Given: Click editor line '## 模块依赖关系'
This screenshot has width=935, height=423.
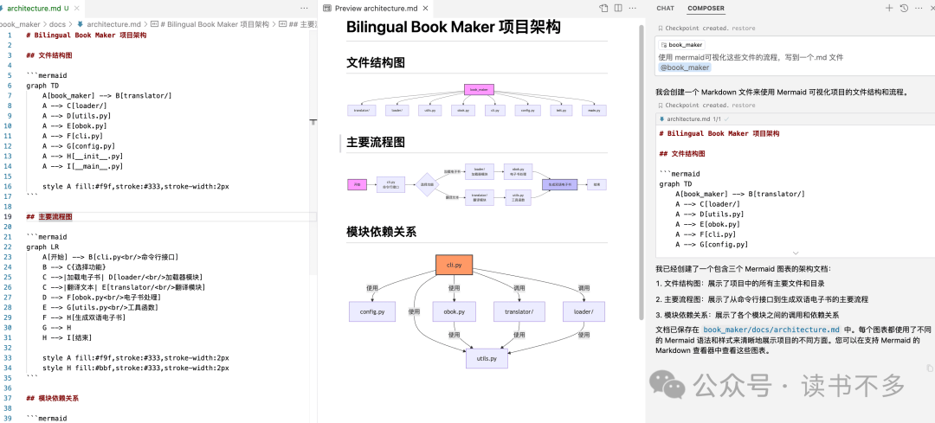Looking at the screenshot, I should [x=53, y=398].
